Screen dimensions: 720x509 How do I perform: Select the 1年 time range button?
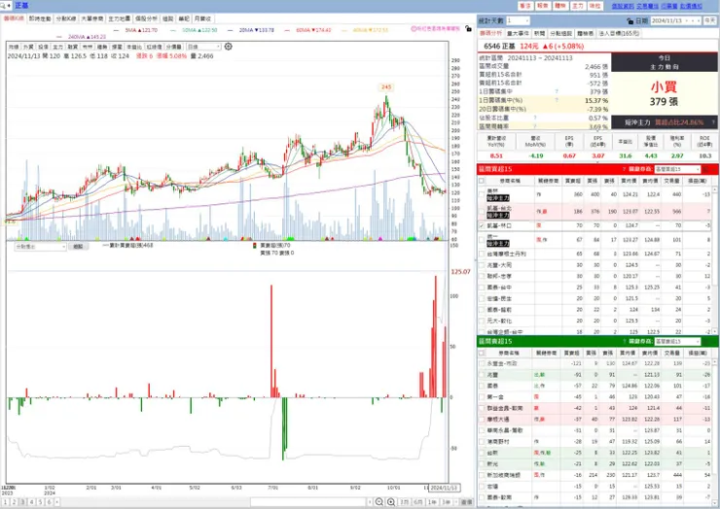tap(432, 502)
